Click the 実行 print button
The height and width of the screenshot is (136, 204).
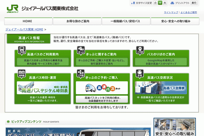194,3
